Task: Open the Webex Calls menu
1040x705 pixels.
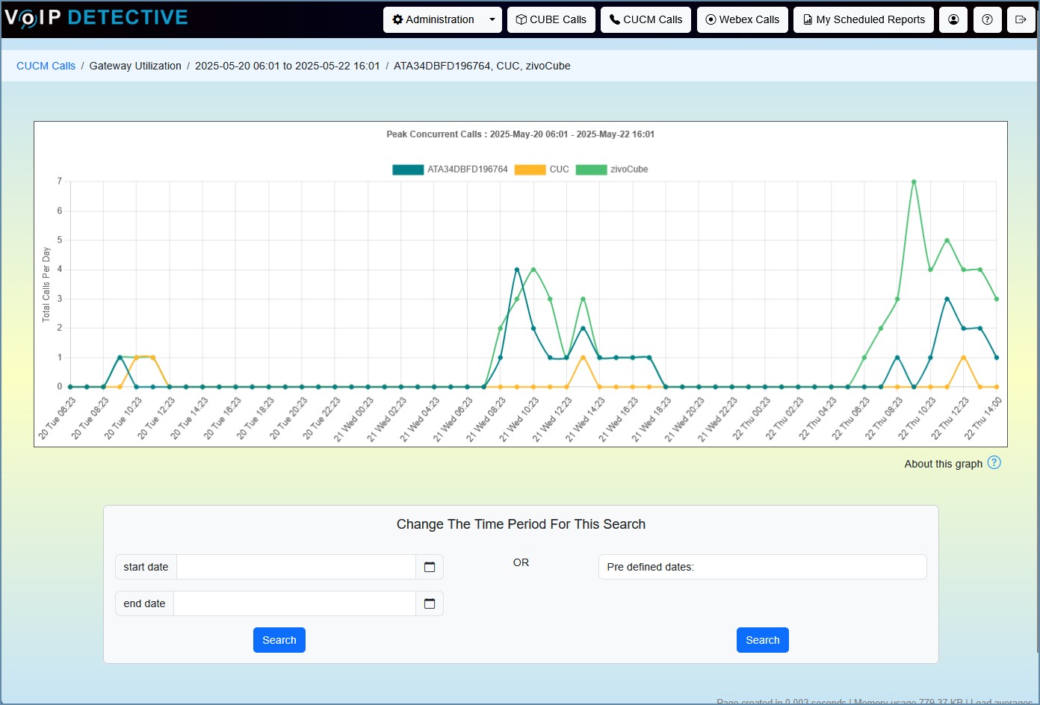Action: click(743, 19)
